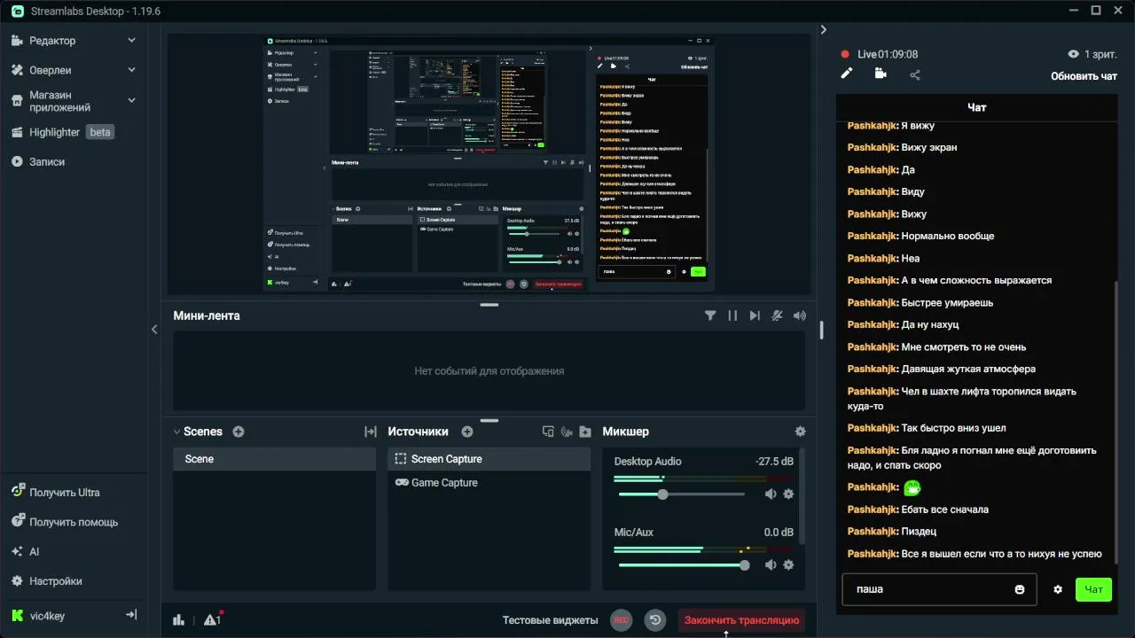Open Mic/Aux source settings gear
1135x638 pixels.
788,565
